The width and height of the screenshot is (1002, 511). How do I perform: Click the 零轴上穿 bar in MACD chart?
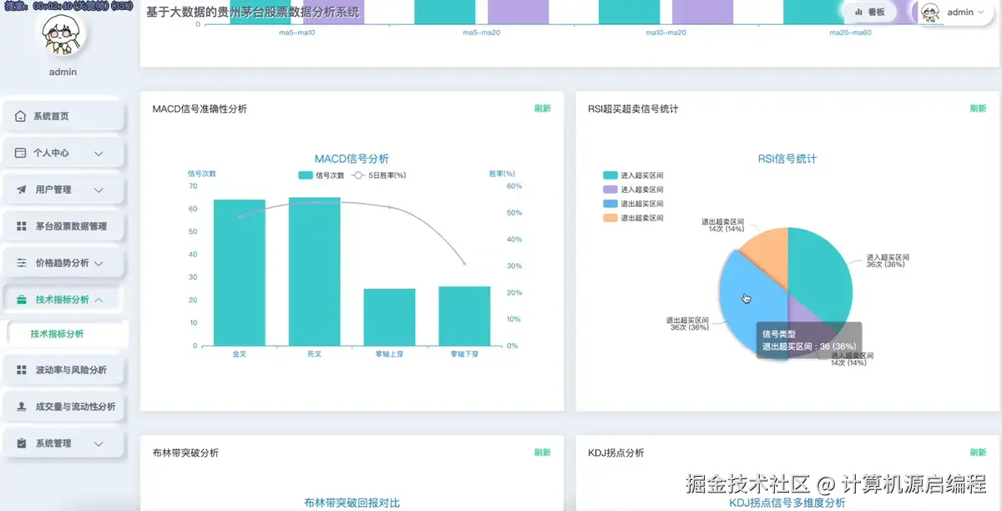click(389, 317)
